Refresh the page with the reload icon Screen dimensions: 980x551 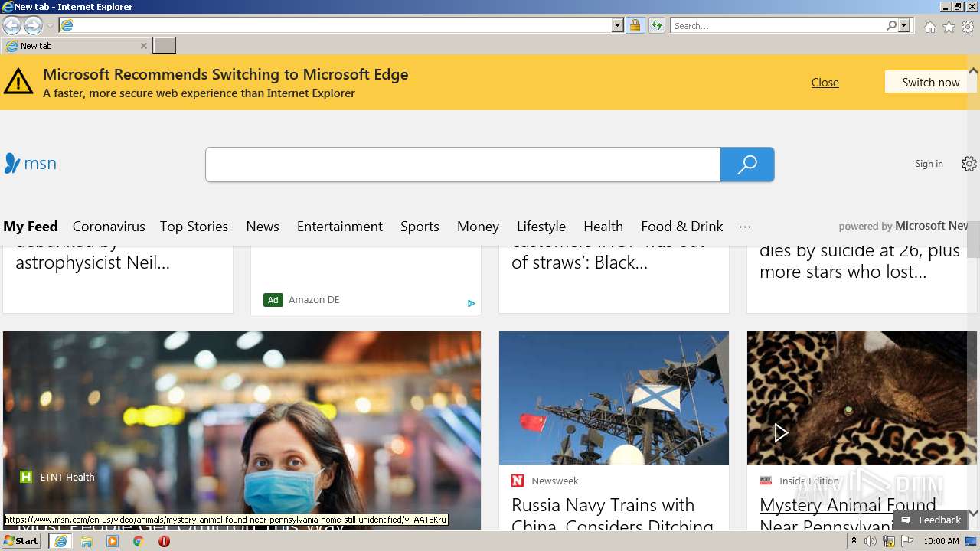coord(656,25)
